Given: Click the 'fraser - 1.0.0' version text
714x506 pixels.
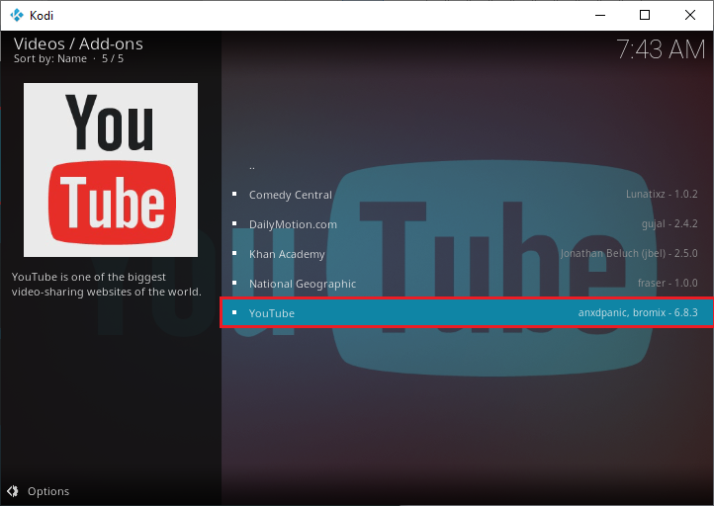Looking at the screenshot, I should [x=668, y=283].
